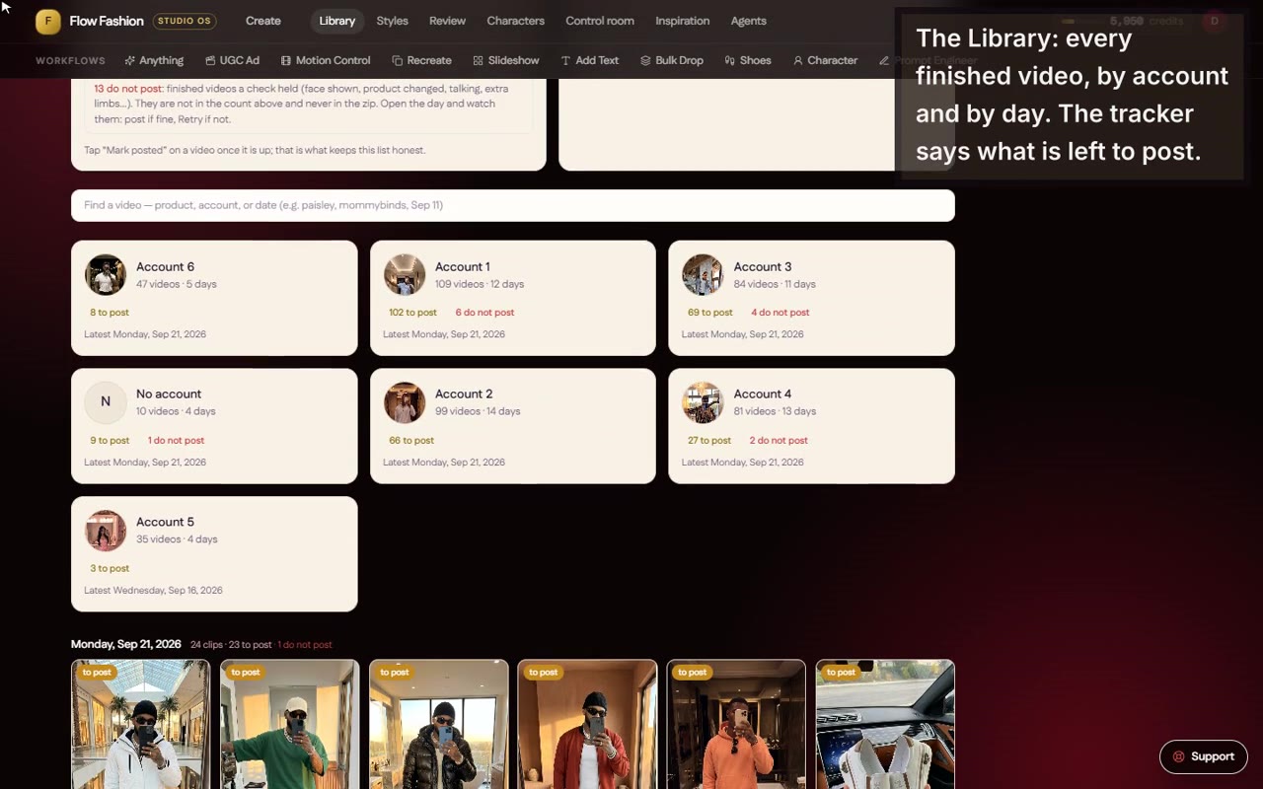The height and width of the screenshot is (789, 1263).
Task: Click '27 to post' on Account 4
Action: click(x=709, y=441)
